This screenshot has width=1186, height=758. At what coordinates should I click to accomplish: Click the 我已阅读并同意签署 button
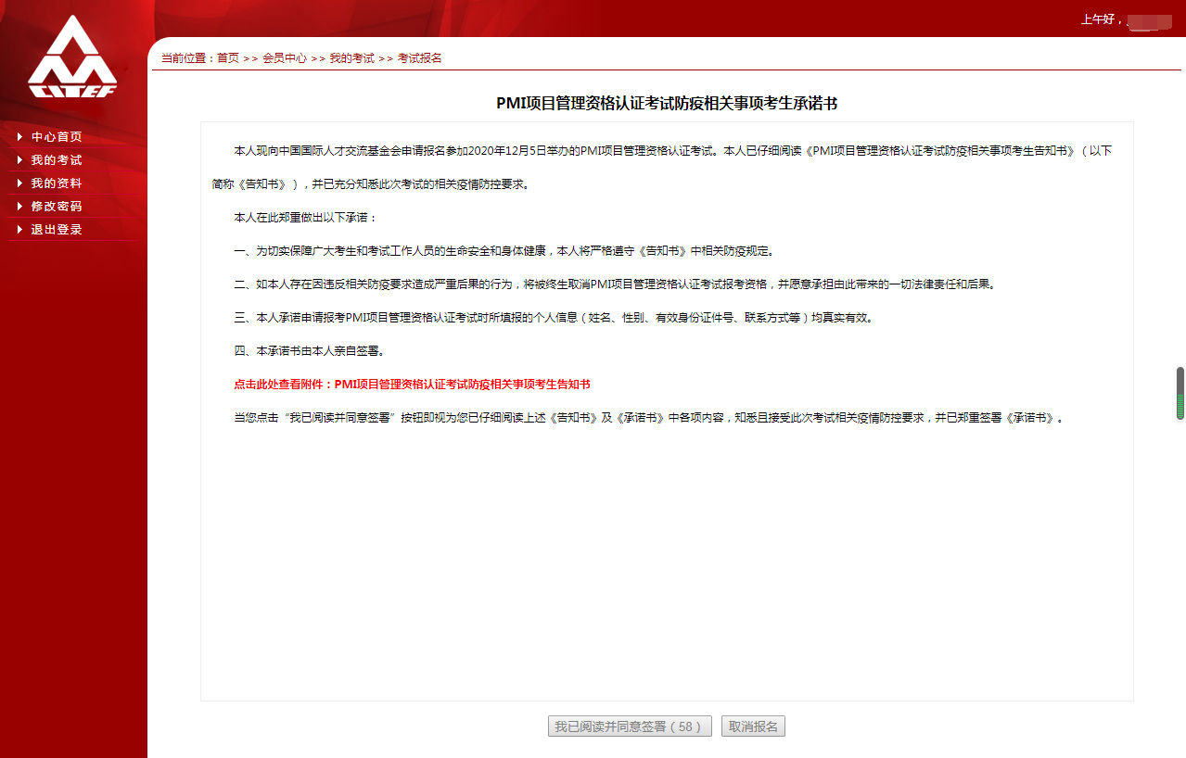630,726
